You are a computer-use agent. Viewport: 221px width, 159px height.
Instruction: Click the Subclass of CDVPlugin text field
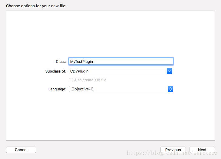tap(118, 71)
